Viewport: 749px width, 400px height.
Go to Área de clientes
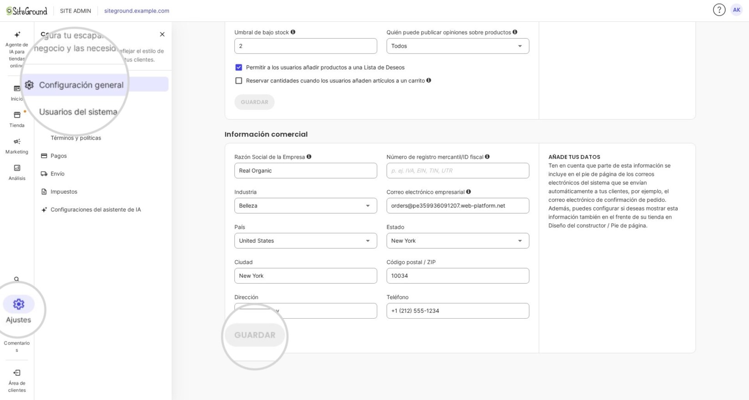pos(17,380)
